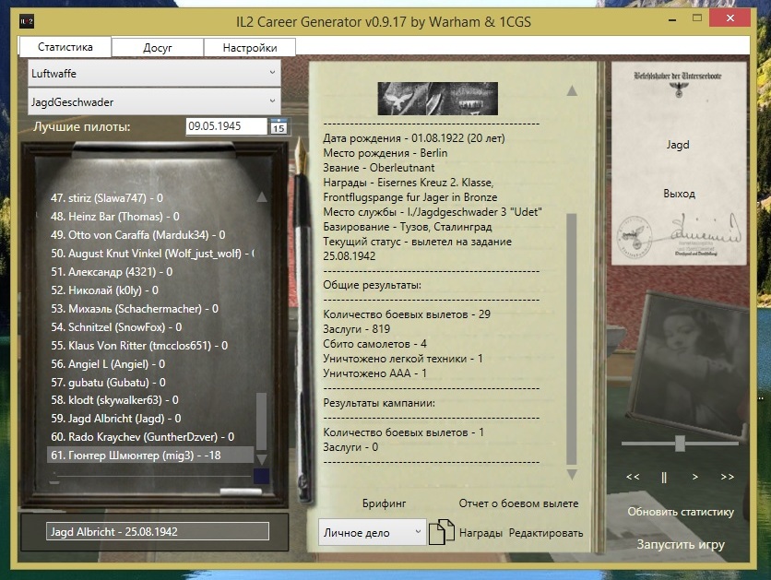Select pilot 48. Heinz Bar (Thomas)
Screen dimensions: 771x580
[115, 217]
